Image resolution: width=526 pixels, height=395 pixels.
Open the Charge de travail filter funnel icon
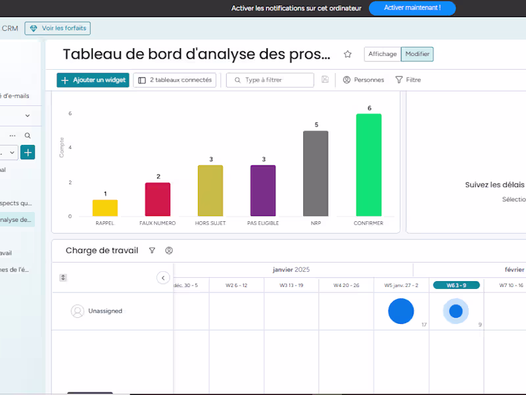click(152, 251)
